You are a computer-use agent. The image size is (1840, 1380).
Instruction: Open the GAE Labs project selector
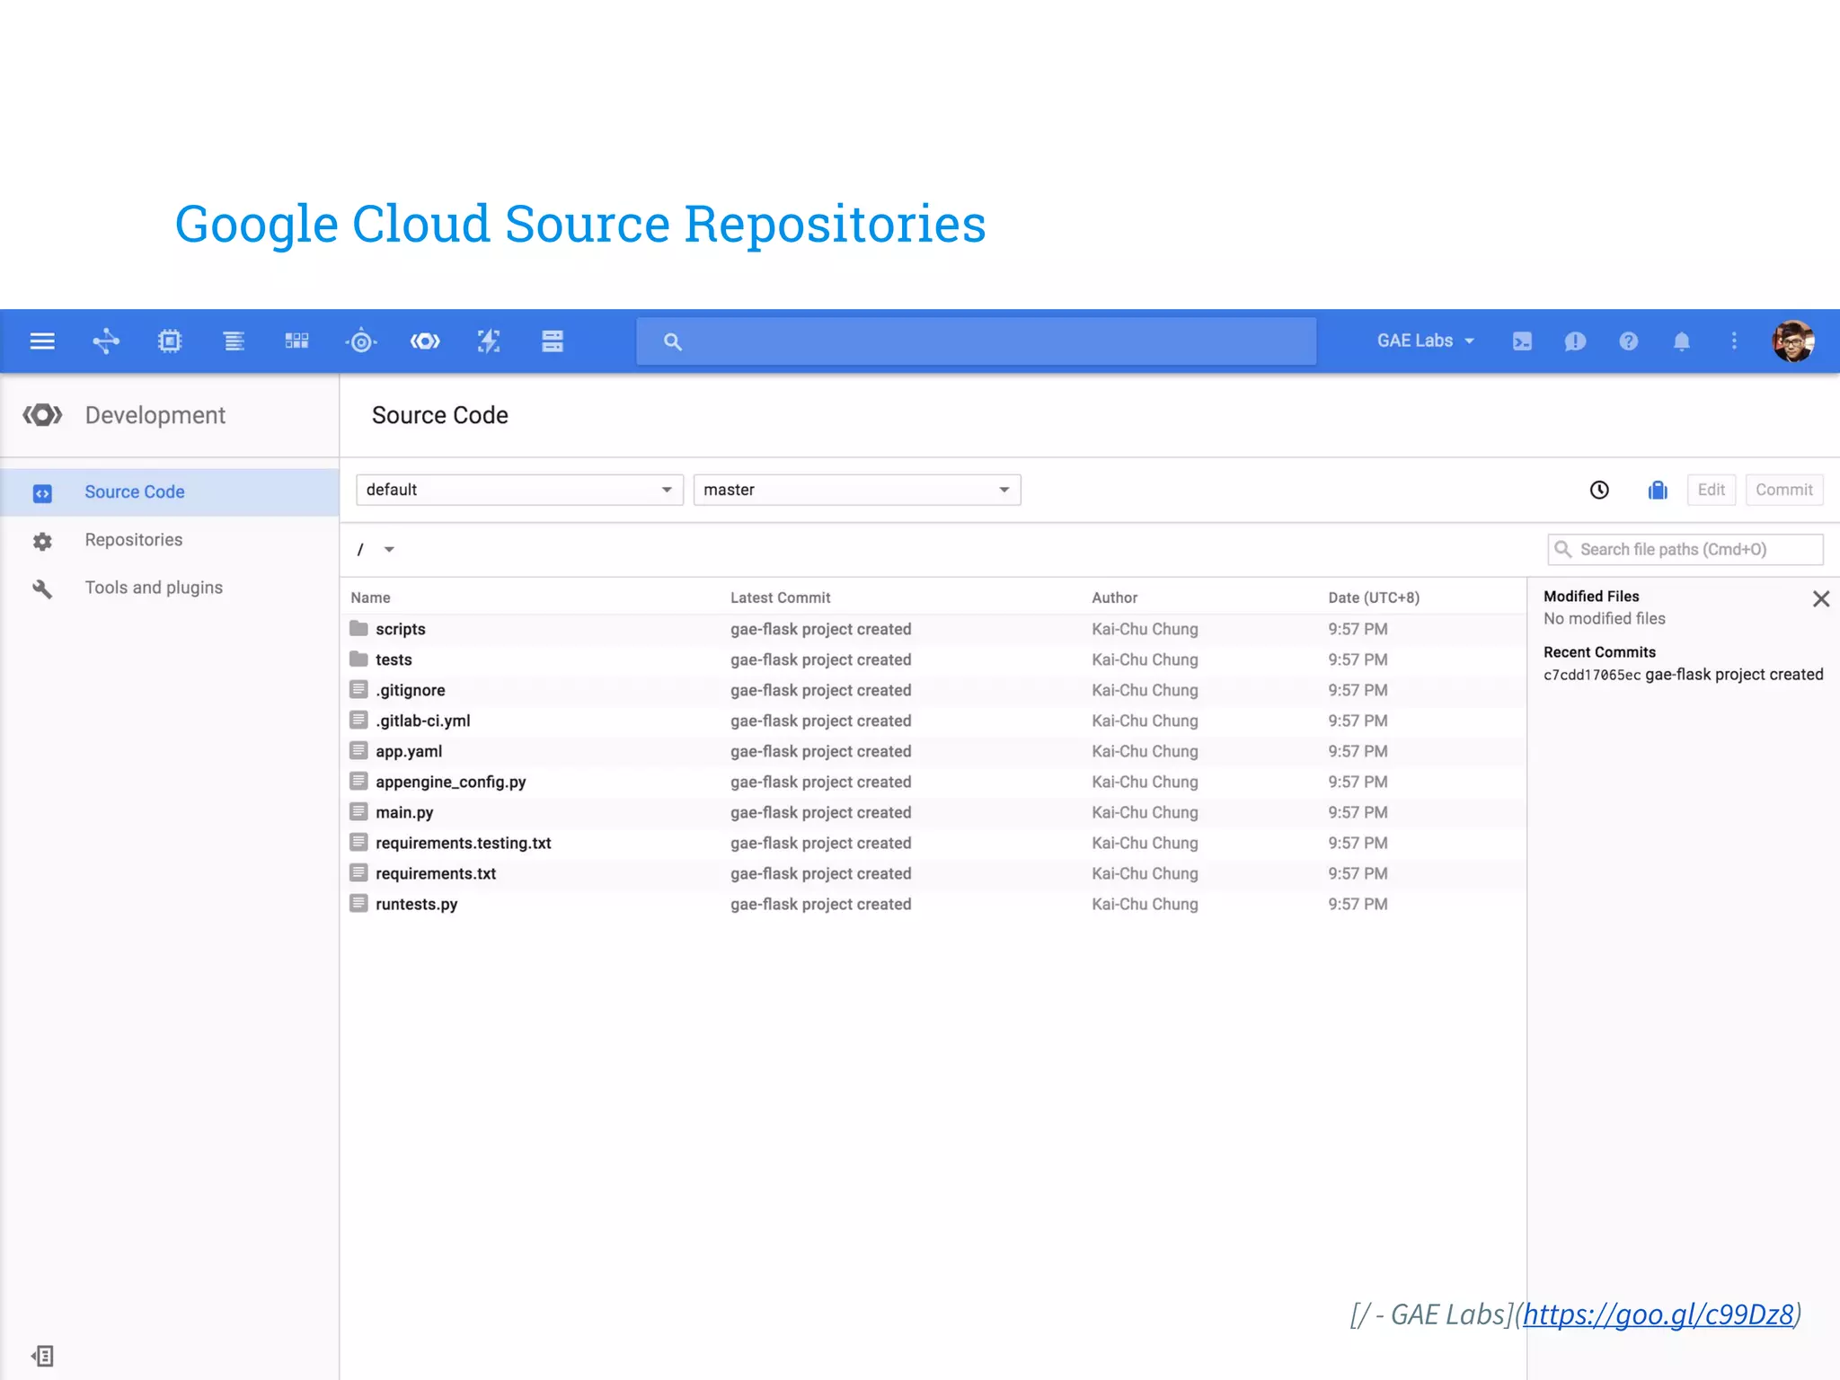point(1425,341)
